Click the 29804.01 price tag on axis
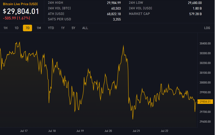The width and height of the screenshot is (215, 135). tap(205, 102)
